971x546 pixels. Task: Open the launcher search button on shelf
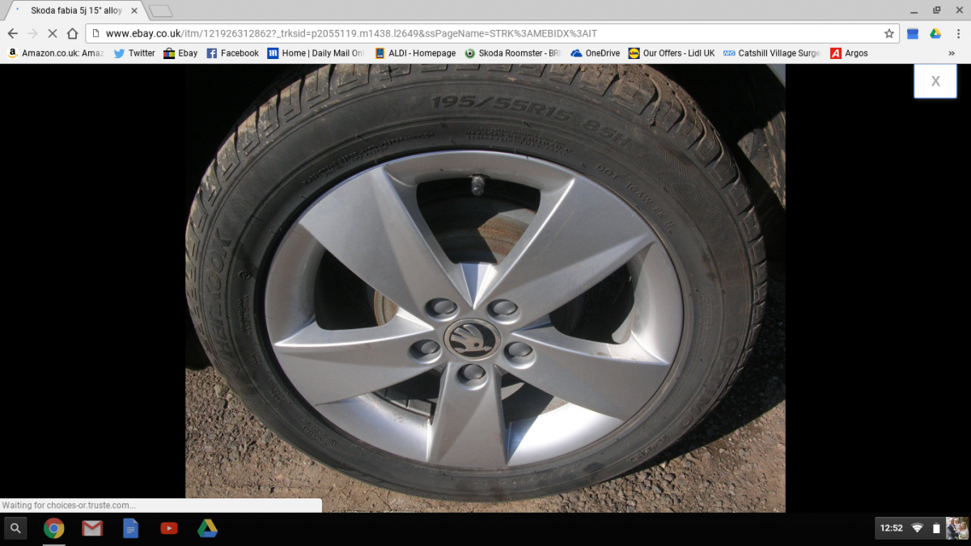pyautogui.click(x=15, y=528)
